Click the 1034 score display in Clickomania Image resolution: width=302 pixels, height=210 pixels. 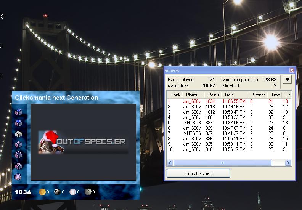tap(23, 192)
